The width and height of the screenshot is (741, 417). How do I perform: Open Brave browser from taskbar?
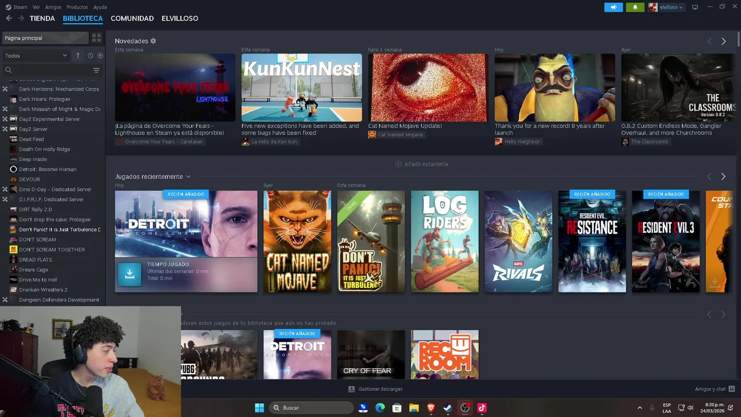point(431,408)
